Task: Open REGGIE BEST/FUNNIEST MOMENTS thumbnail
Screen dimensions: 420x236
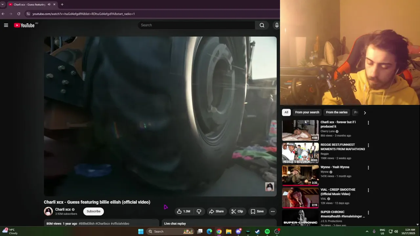Action: click(x=300, y=153)
